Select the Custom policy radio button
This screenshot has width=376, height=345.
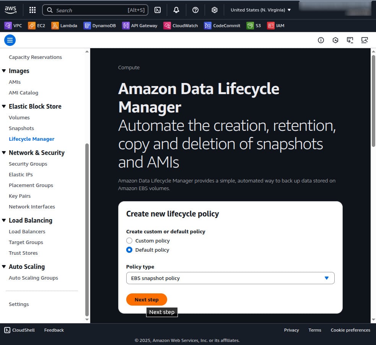[x=129, y=241]
